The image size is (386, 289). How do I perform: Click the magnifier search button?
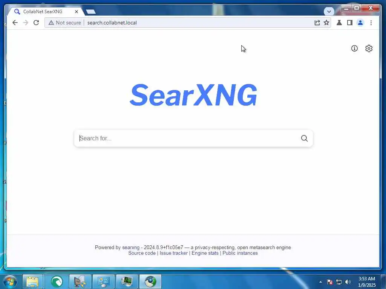point(304,138)
